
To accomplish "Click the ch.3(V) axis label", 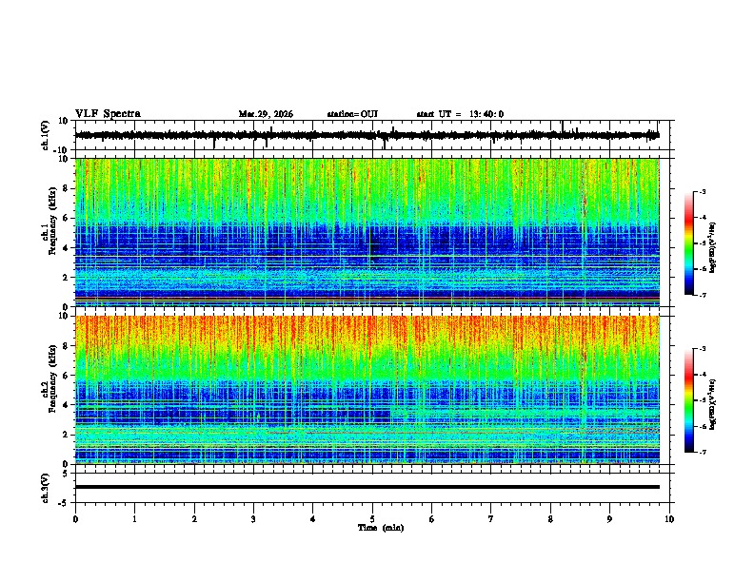I will click(46, 488).
